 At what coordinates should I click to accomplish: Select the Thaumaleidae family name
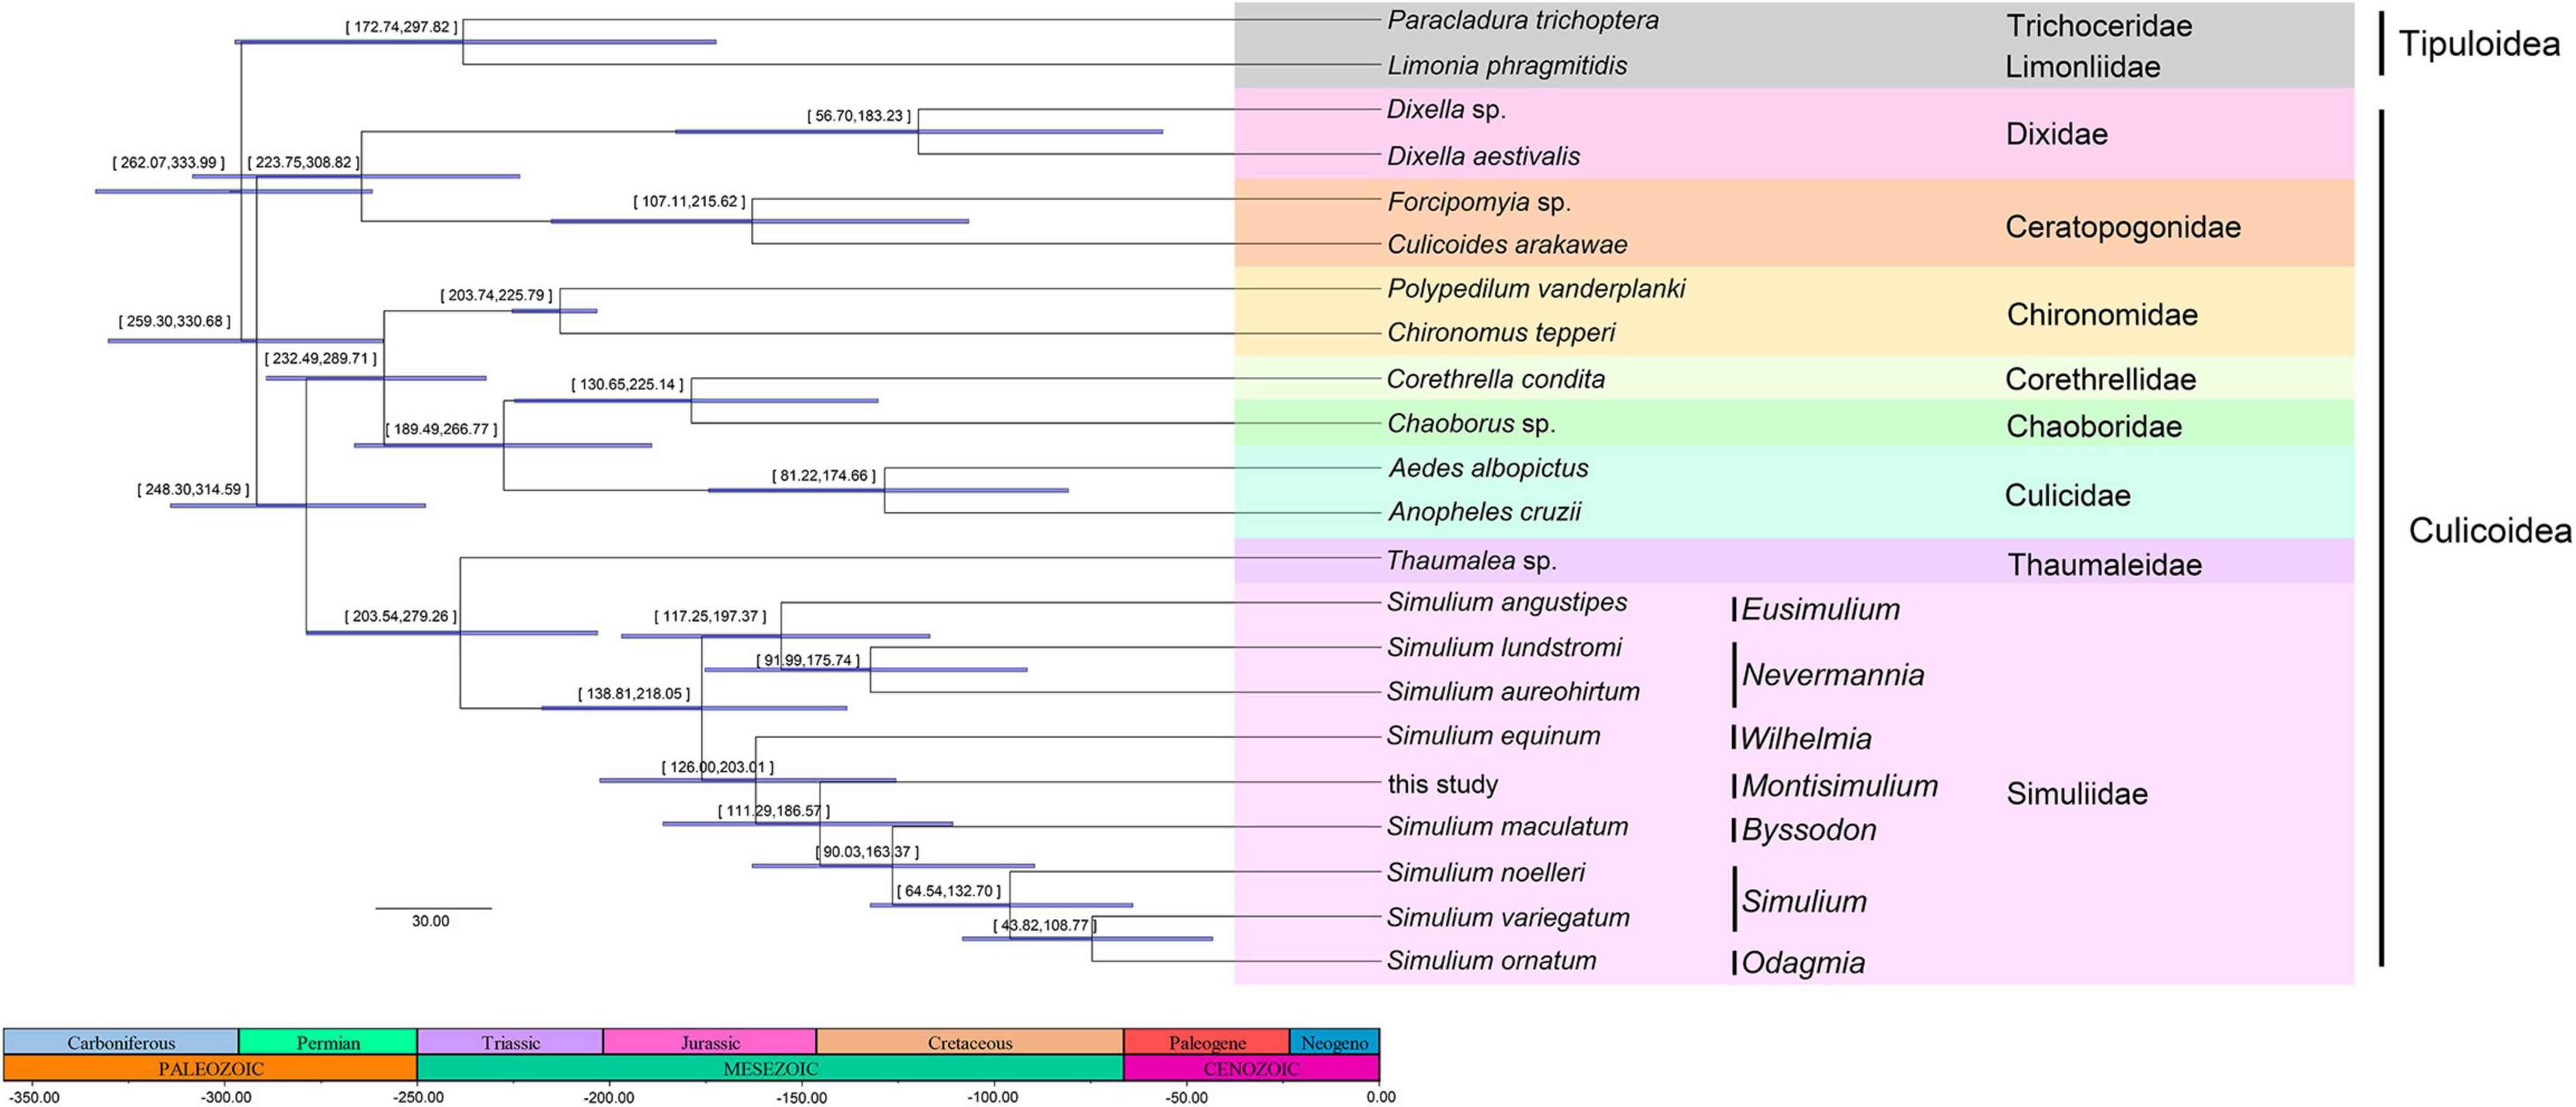(x=2105, y=565)
